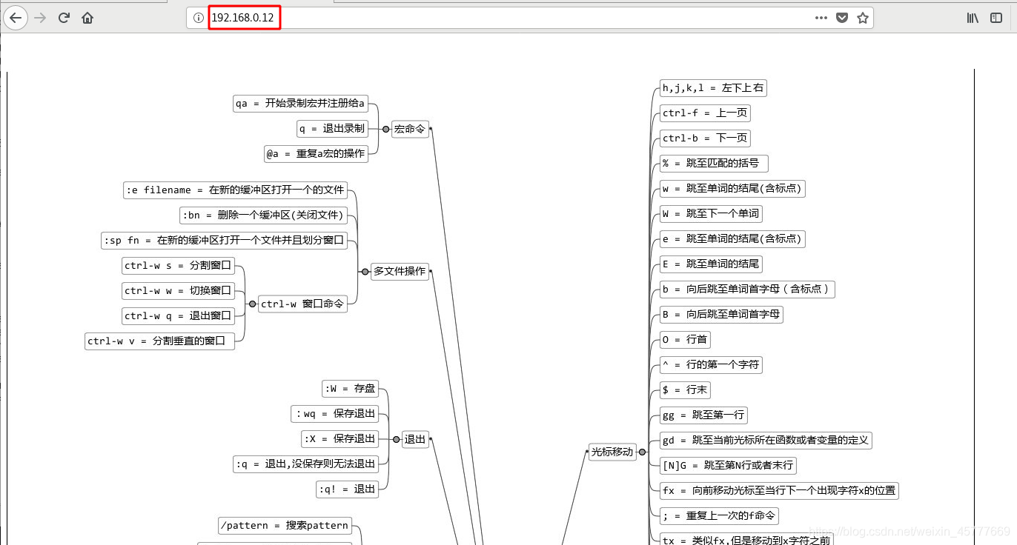
Task: Save page to Pocket
Action: tap(842, 18)
